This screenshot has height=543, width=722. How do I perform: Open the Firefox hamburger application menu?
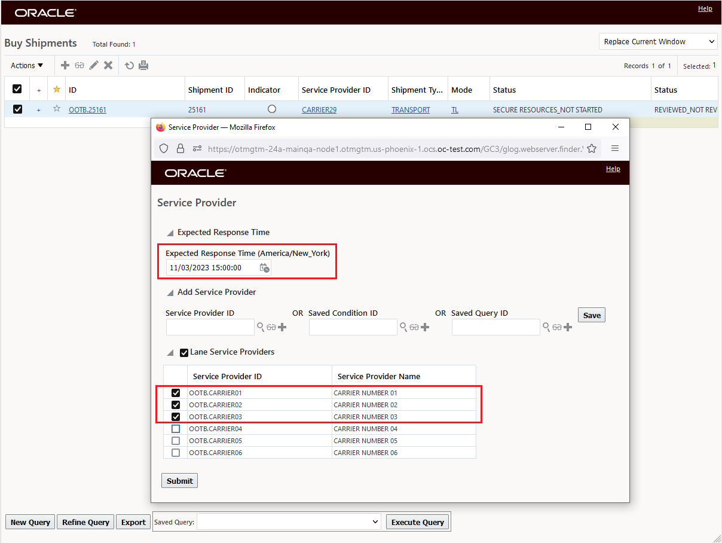615,148
